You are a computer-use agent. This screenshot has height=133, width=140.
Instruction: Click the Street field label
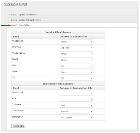(15, 59)
